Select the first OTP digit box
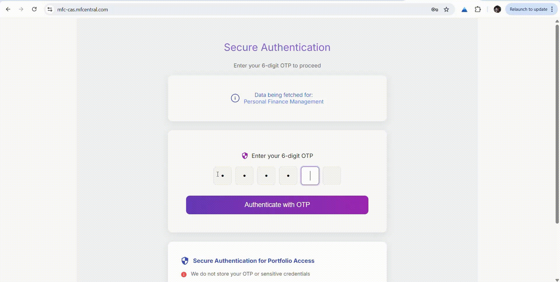Image resolution: width=560 pixels, height=282 pixels. click(x=223, y=176)
